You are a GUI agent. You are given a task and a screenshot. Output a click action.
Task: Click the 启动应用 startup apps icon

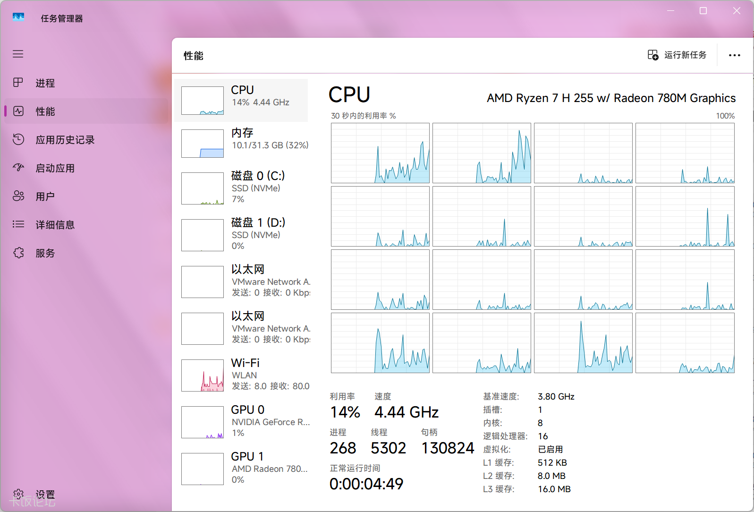pos(18,168)
